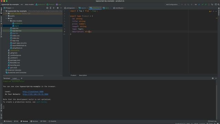220x124 pixels.
Task: Click the locate/select opened file icon
Action: coord(47,8)
